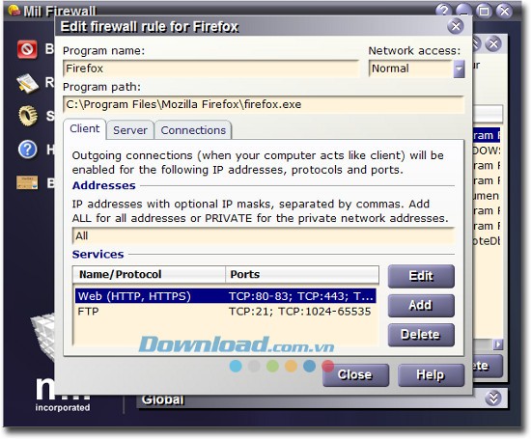
Task: Switch to the Client tab
Action: pyautogui.click(x=85, y=128)
